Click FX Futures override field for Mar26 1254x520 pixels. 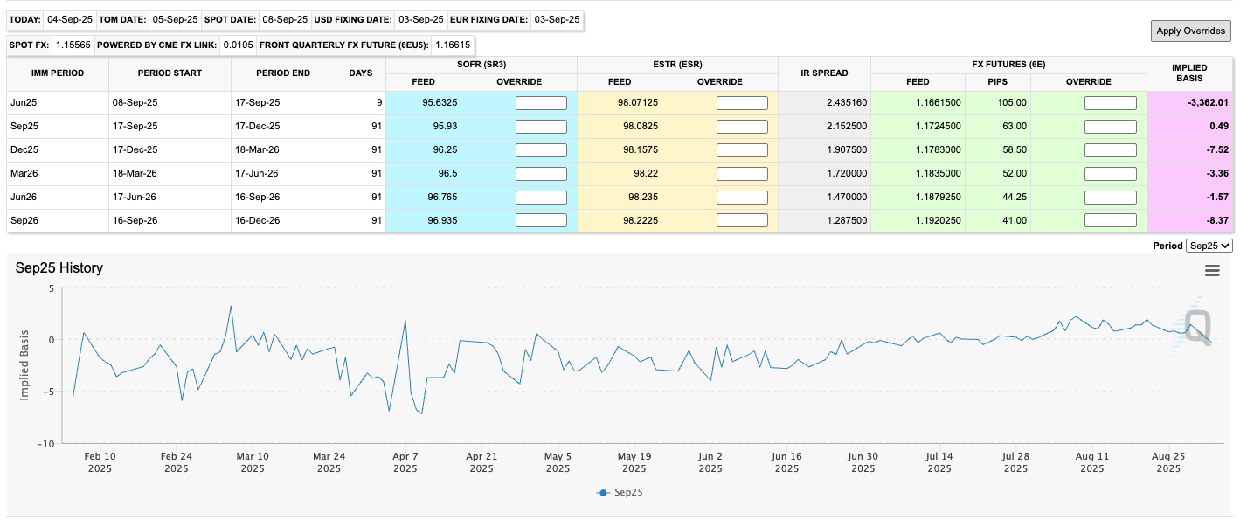1111,174
